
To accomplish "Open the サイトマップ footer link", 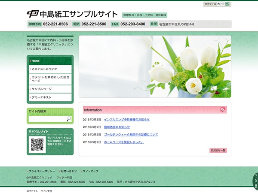I will 90,171.
